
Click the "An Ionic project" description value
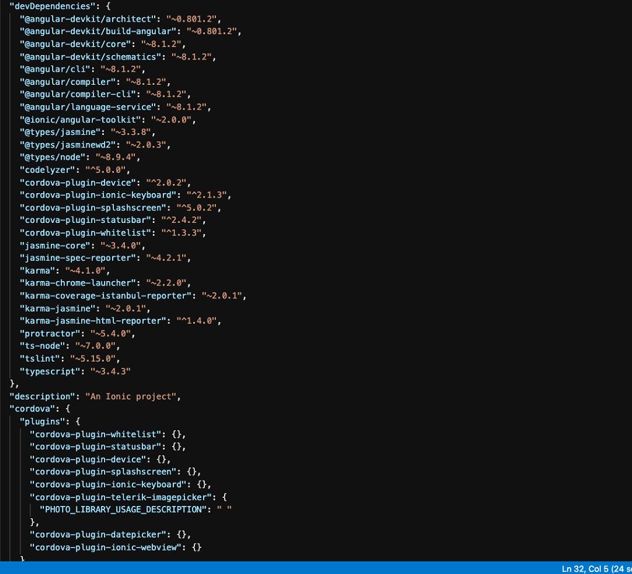[131, 397]
